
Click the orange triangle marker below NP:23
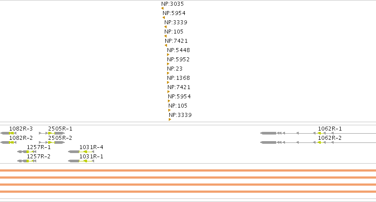(168, 73)
